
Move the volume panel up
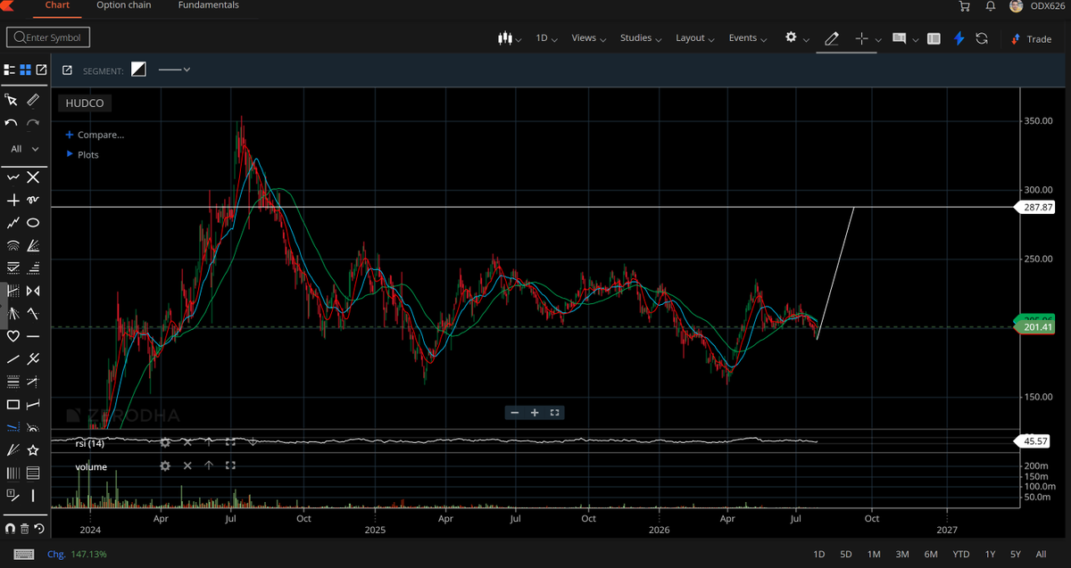click(x=209, y=465)
